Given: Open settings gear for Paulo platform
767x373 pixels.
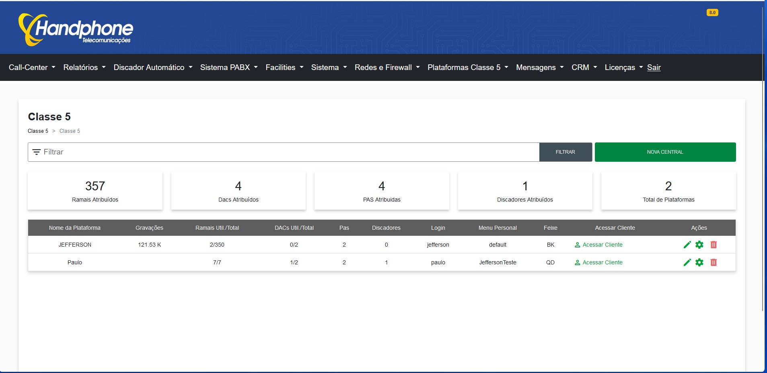Looking at the screenshot, I should coord(699,262).
